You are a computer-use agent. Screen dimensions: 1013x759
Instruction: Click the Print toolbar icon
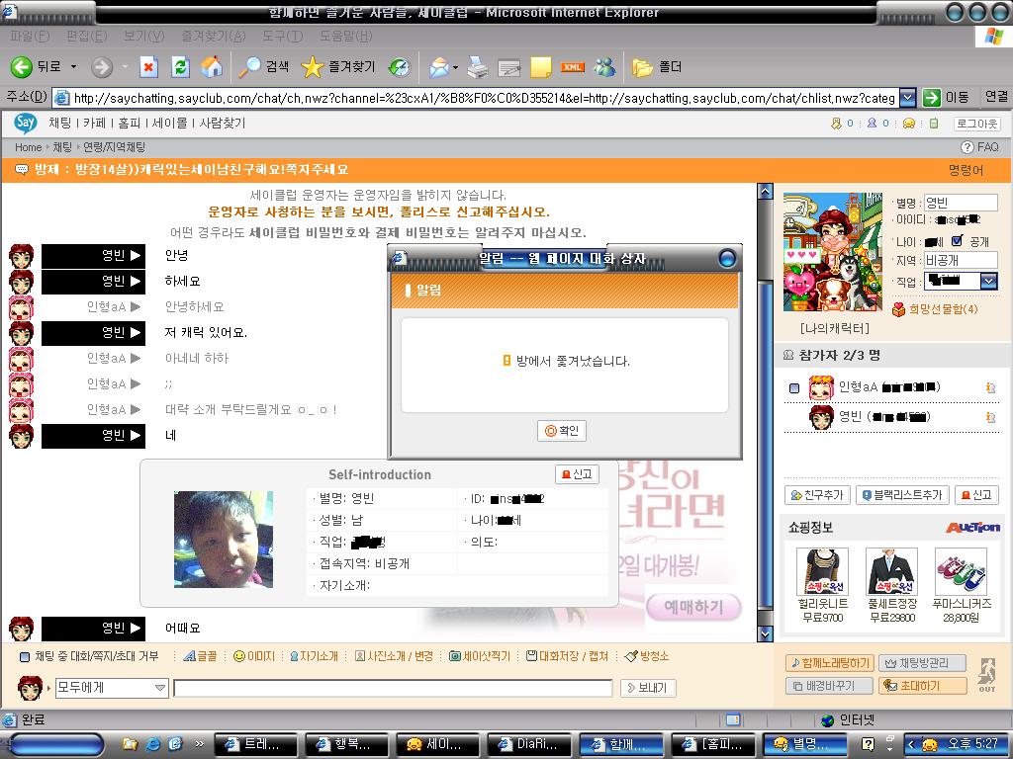click(x=477, y=67)
